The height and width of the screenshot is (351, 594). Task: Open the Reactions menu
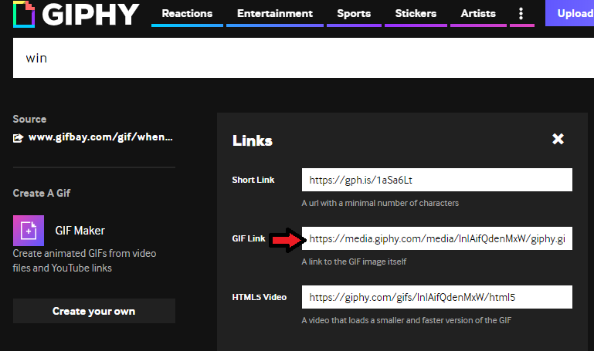coord(187,14)
